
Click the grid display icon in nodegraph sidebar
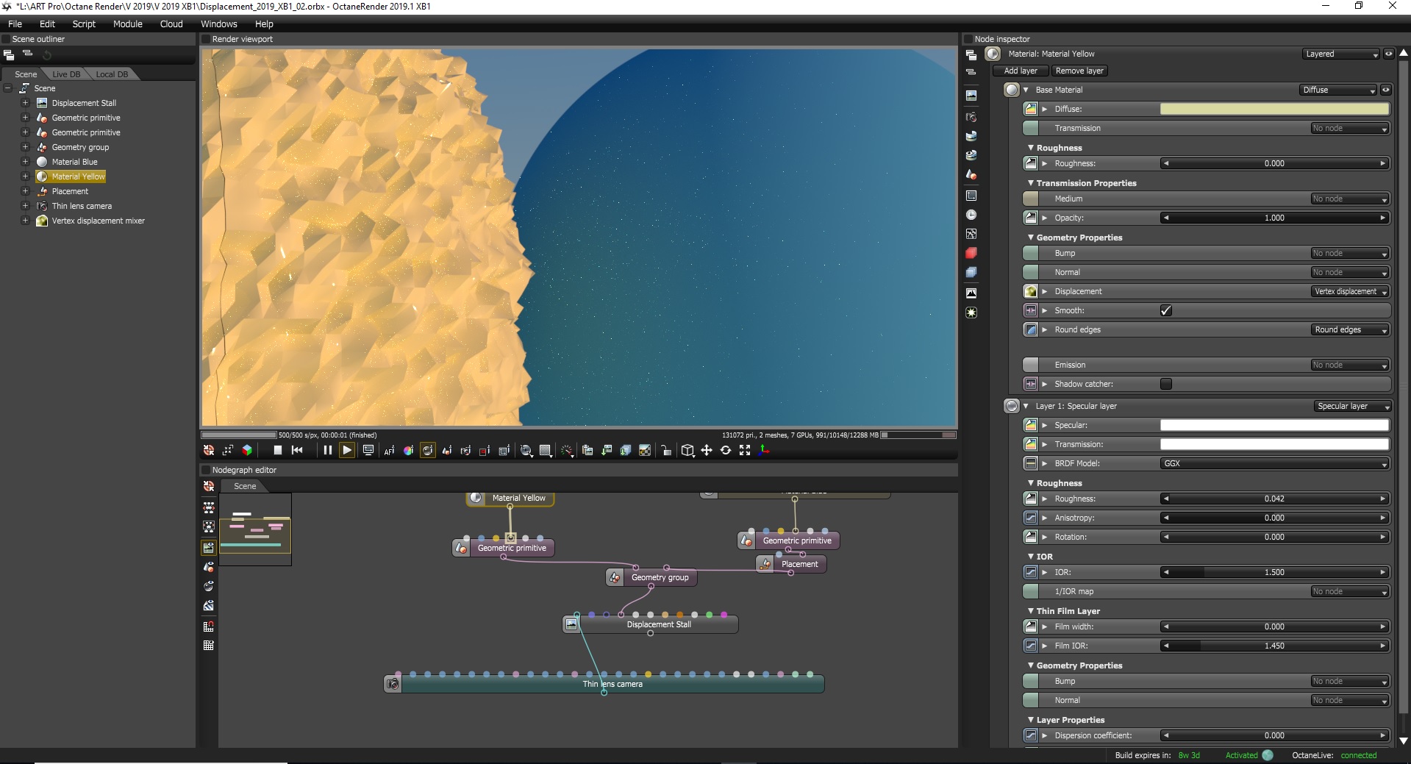(x=209, y=646)
